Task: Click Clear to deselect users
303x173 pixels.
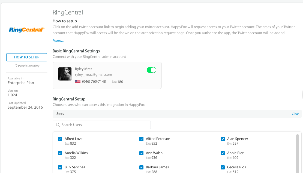Action: (x=295, y=114)
